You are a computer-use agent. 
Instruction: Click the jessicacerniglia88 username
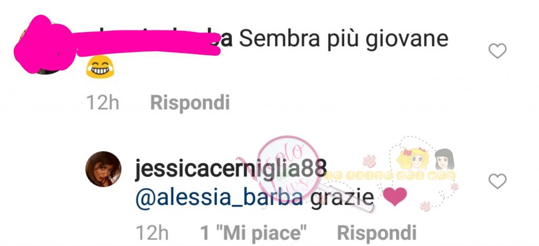click(231, 170)
